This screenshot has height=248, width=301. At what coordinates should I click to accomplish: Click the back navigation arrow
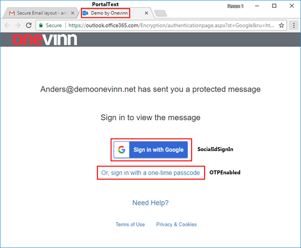tap(8, 25)
